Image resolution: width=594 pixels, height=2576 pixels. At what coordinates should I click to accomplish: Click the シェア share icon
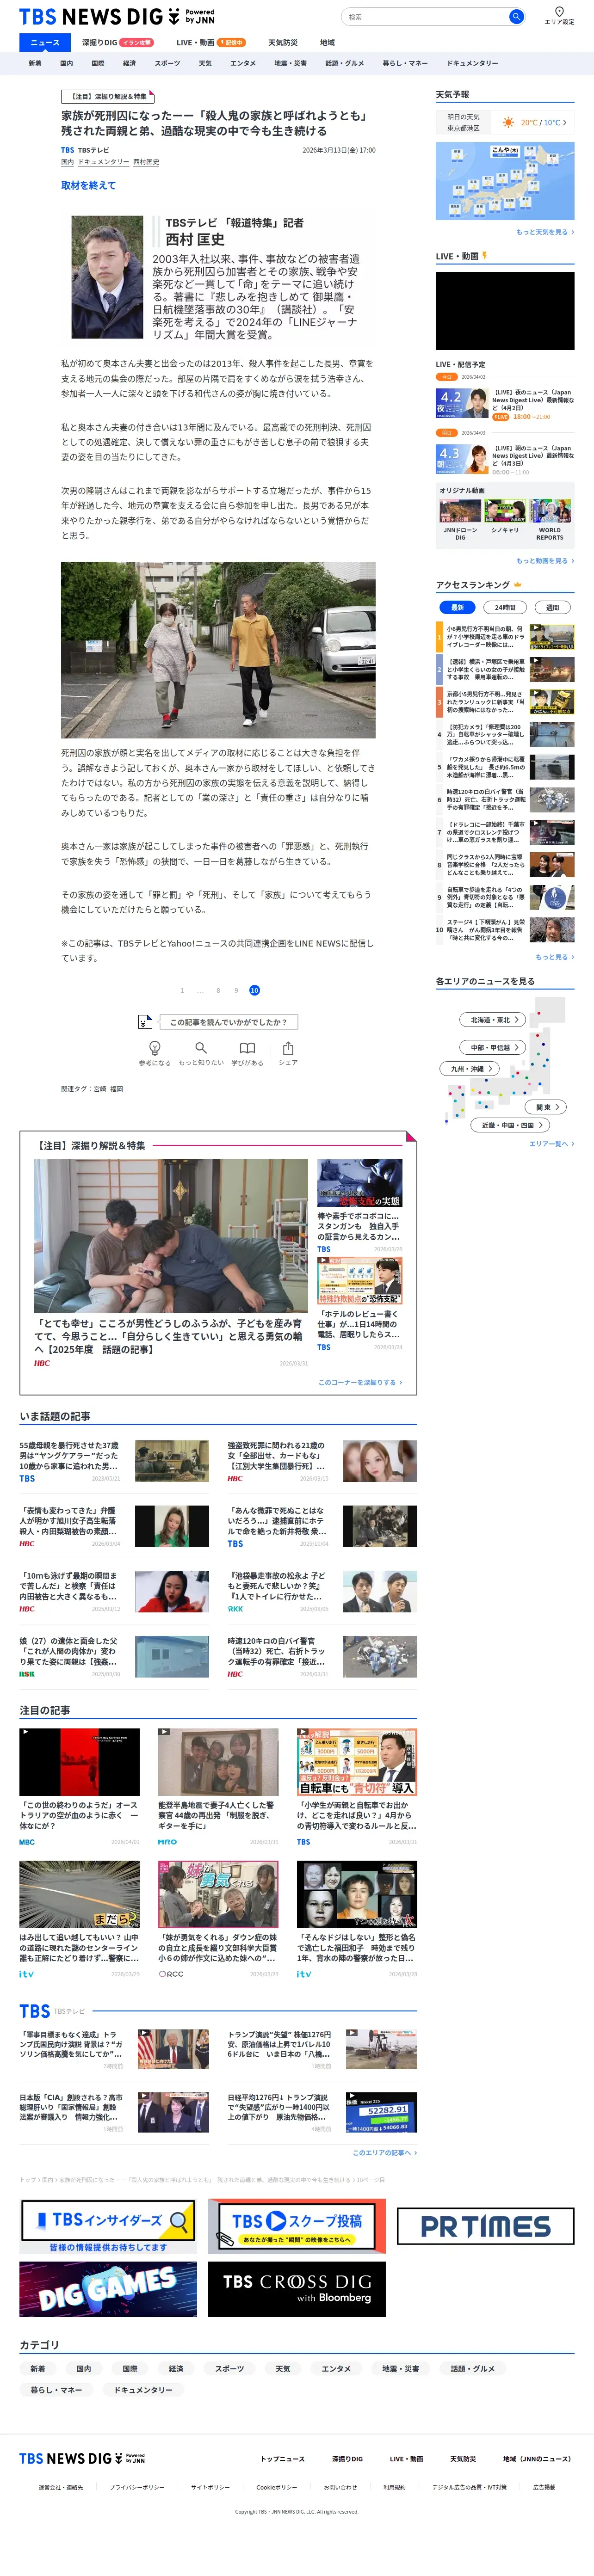coord(288,1047)
